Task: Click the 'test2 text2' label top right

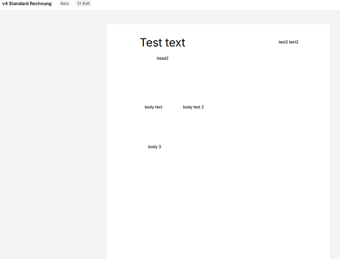Action: [288, 42]
